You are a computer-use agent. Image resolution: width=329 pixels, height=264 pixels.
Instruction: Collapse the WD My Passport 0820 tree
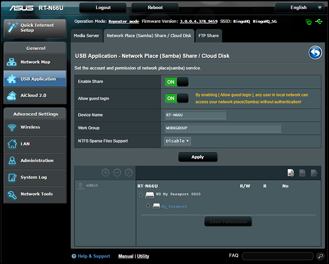pos(140,195)
